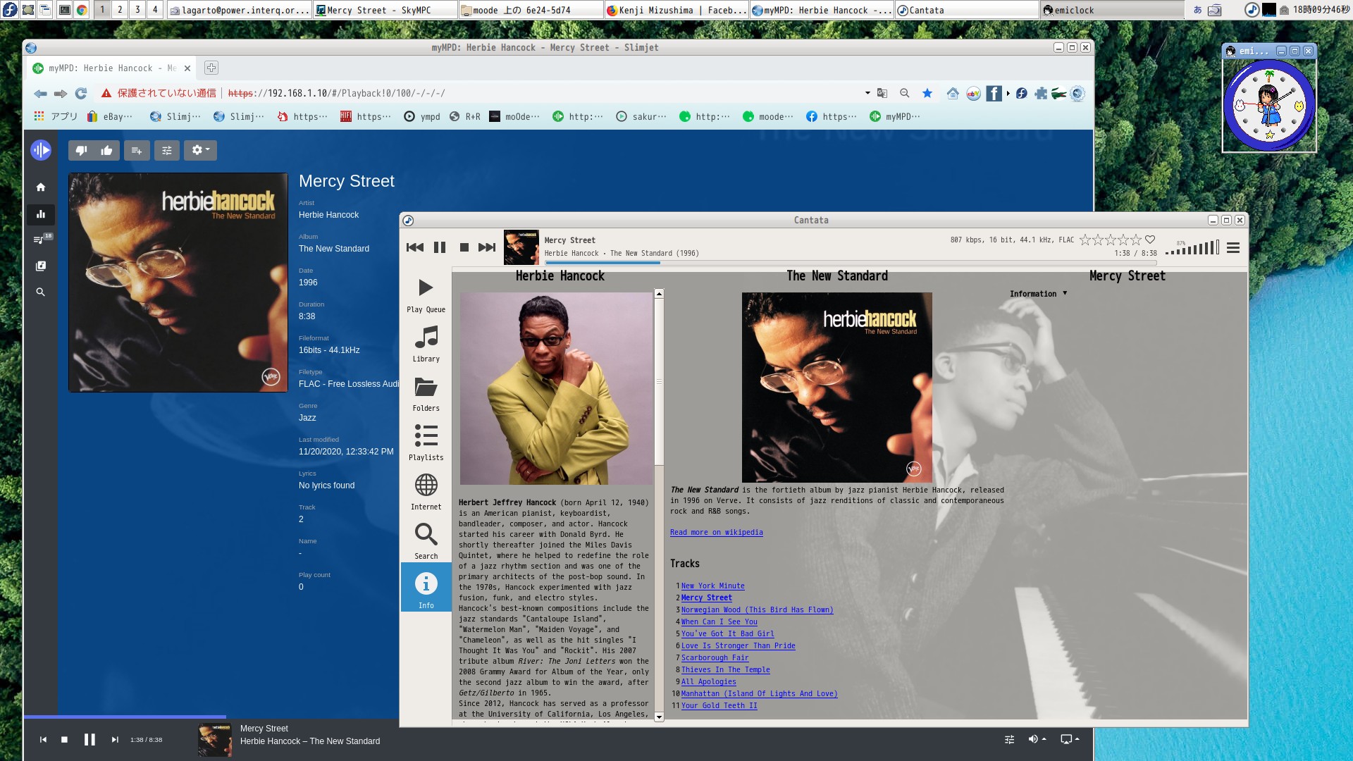Click the myMPD thumbs up button

[106, 150]
